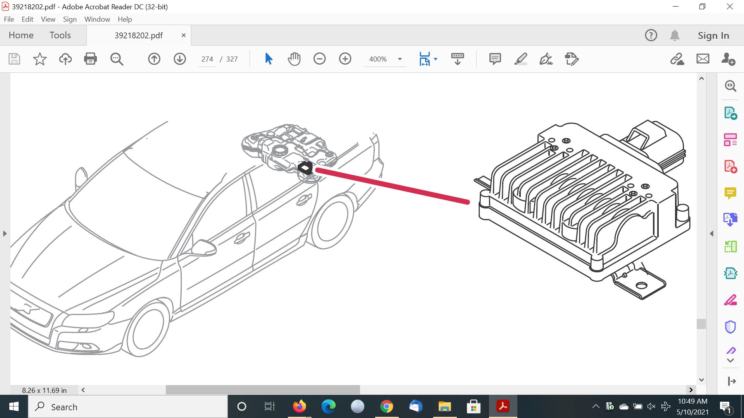This screenshot has height=418, width=744.
Task: Go to previous page arrow
Action: [x=154, y=59]
